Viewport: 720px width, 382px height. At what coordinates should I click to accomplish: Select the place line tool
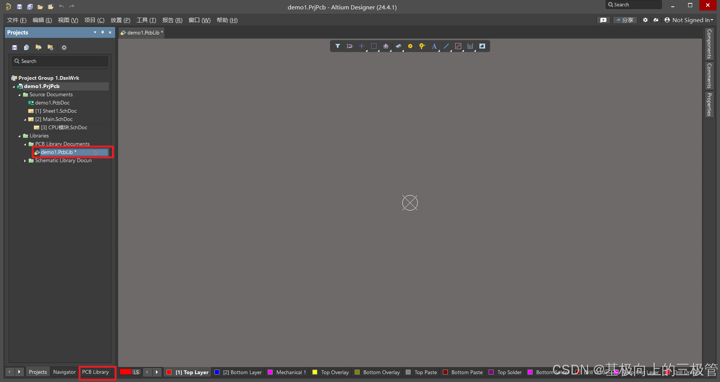[x=446, y=46]
